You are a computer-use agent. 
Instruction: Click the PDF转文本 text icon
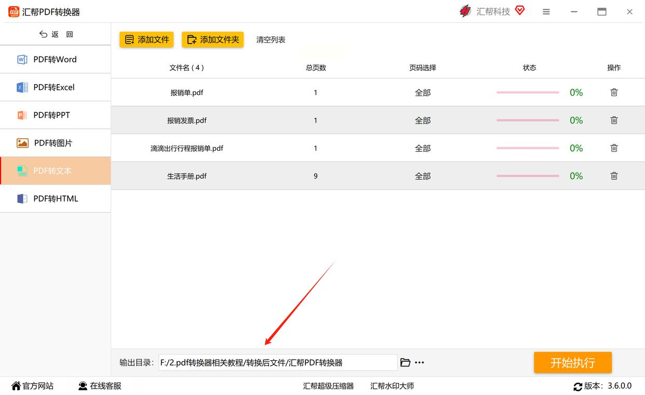coord(22,170)
